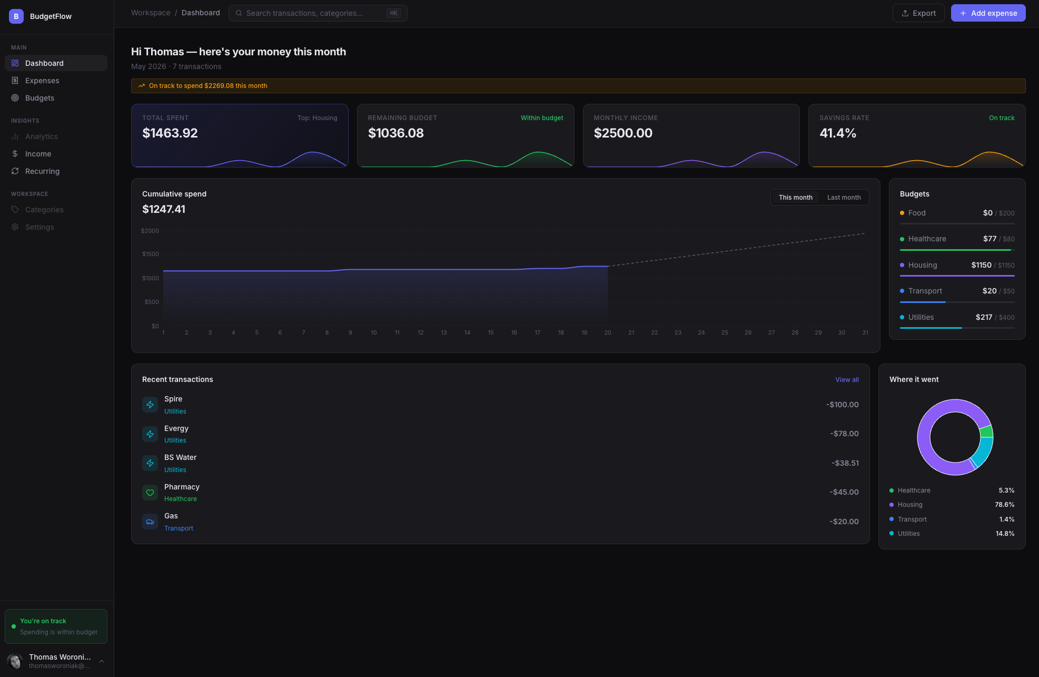1039x677 pixels.
Task: Click the Budgets target icon
Action: pos(15,98)
